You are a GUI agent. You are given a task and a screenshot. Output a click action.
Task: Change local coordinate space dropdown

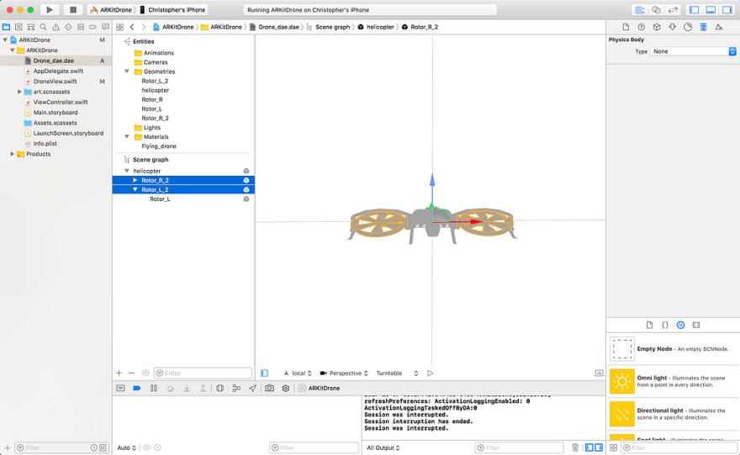(298, 373)
